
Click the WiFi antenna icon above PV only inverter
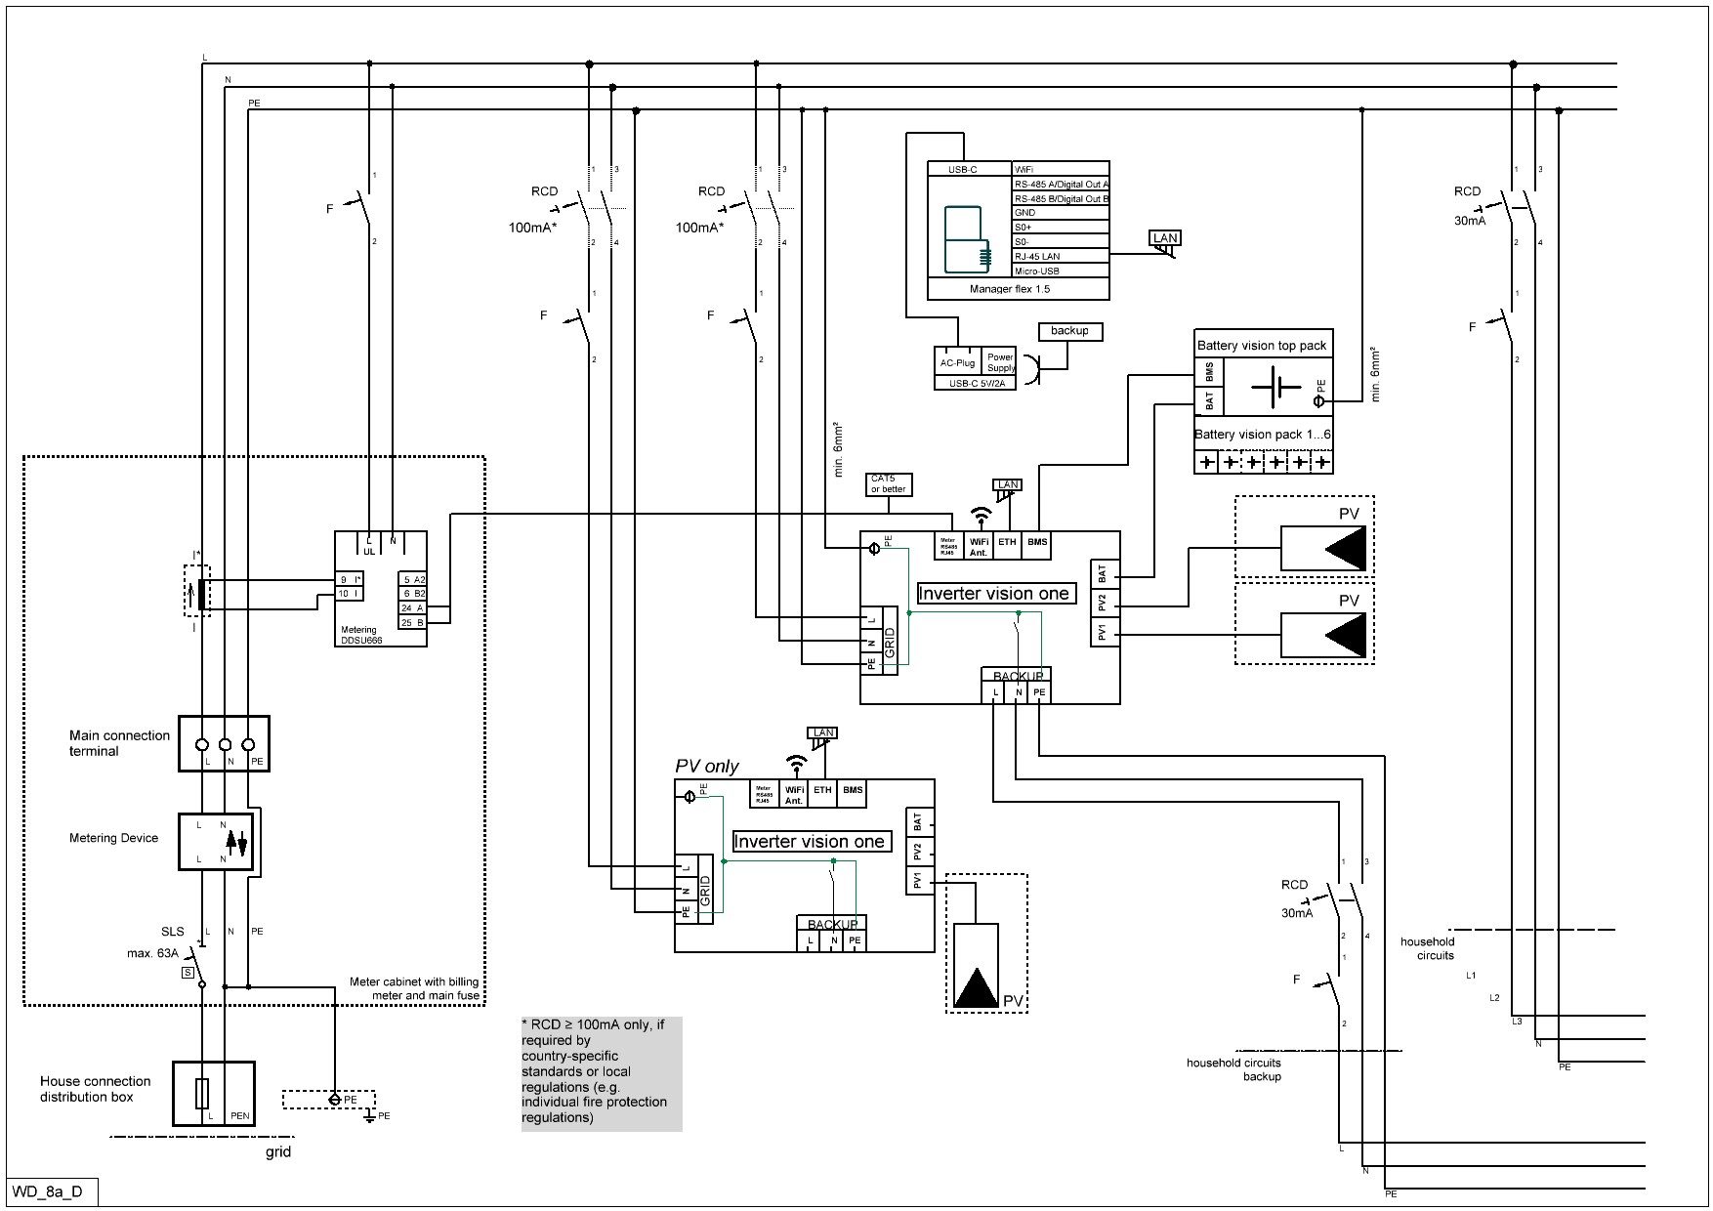[x=797, y=763]
